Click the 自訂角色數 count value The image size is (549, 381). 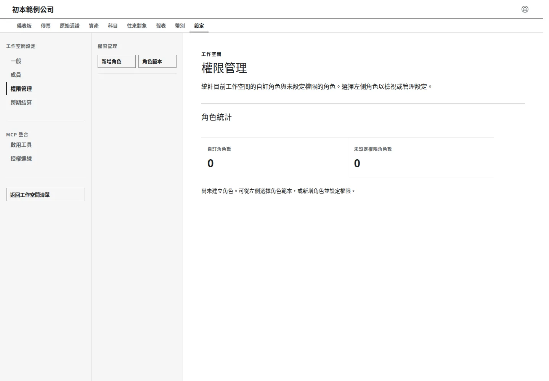(x=210, y=163)
